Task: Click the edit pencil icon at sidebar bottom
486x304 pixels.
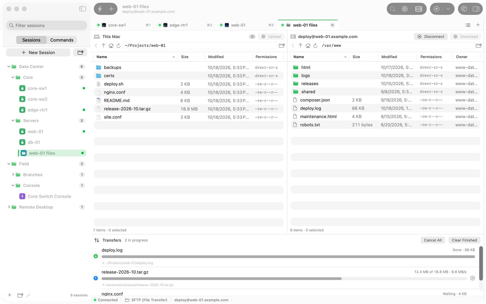Action: click(28, 295)
